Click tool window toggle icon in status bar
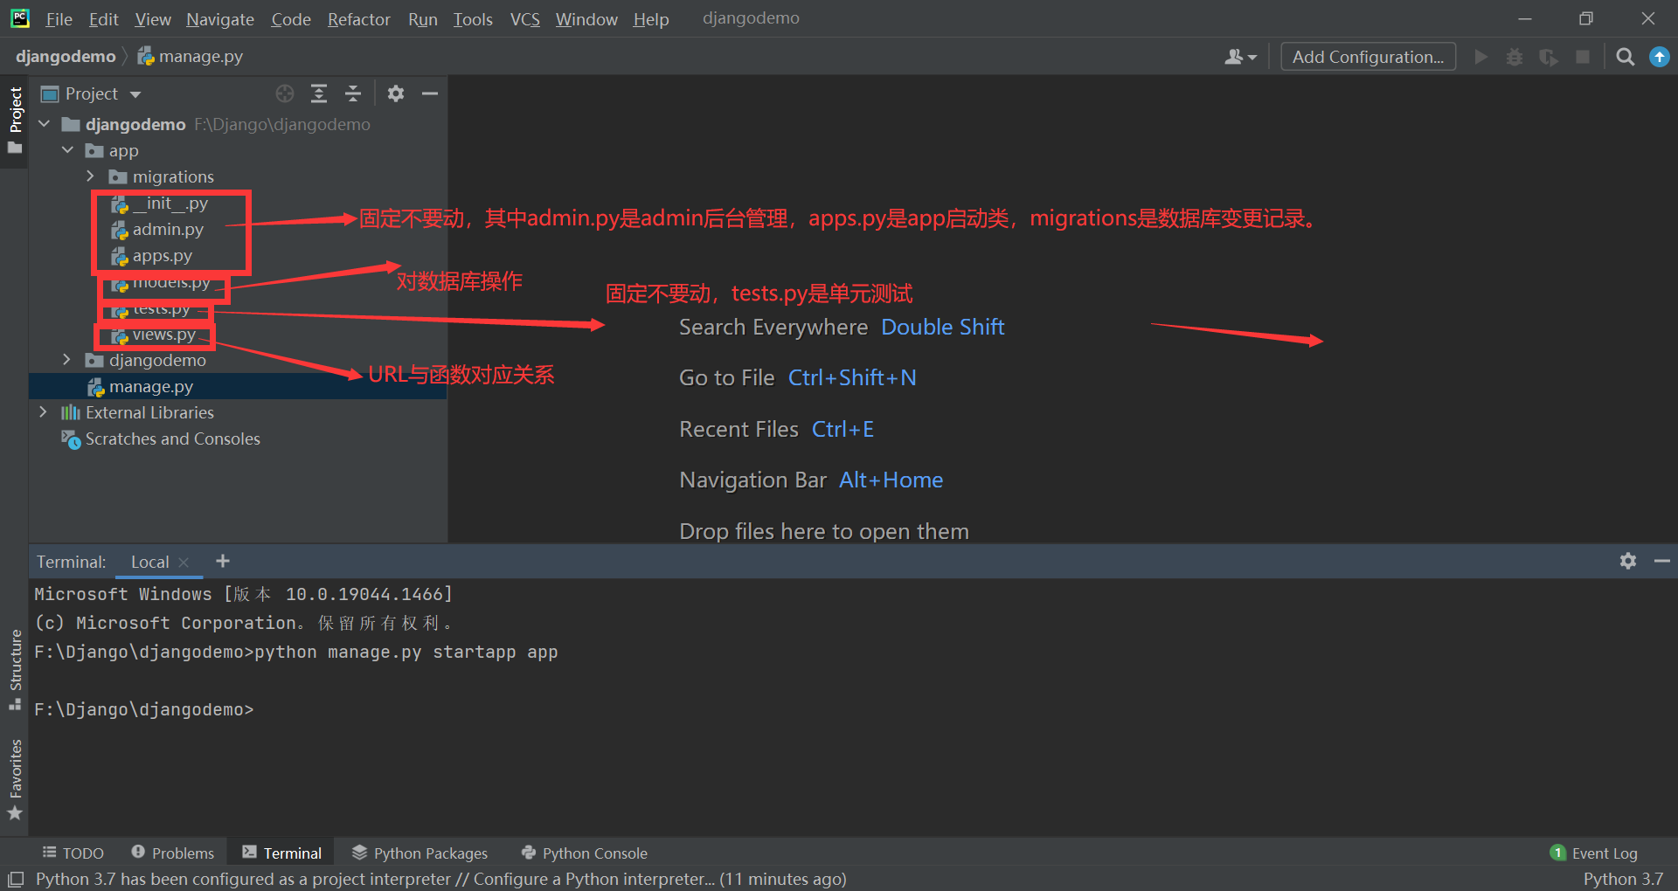This screenshot has width=1678, height=891. coord(16,879)
